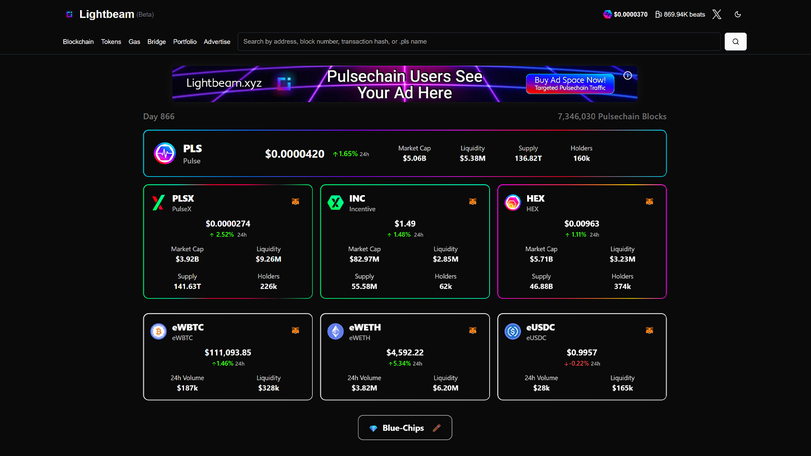Go to the Gas page
Viewport: 811px width, 456px height.
tap(134, 42)
